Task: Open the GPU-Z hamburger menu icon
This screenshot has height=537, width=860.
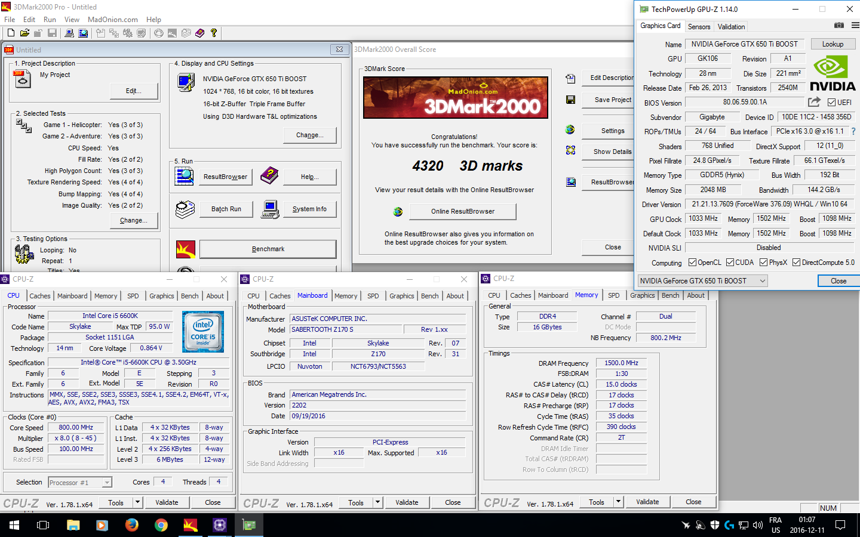Action: point(855,26)
